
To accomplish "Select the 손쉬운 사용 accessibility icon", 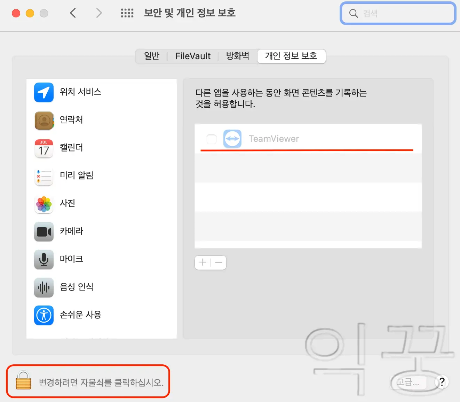I will (x=43, y=315).
